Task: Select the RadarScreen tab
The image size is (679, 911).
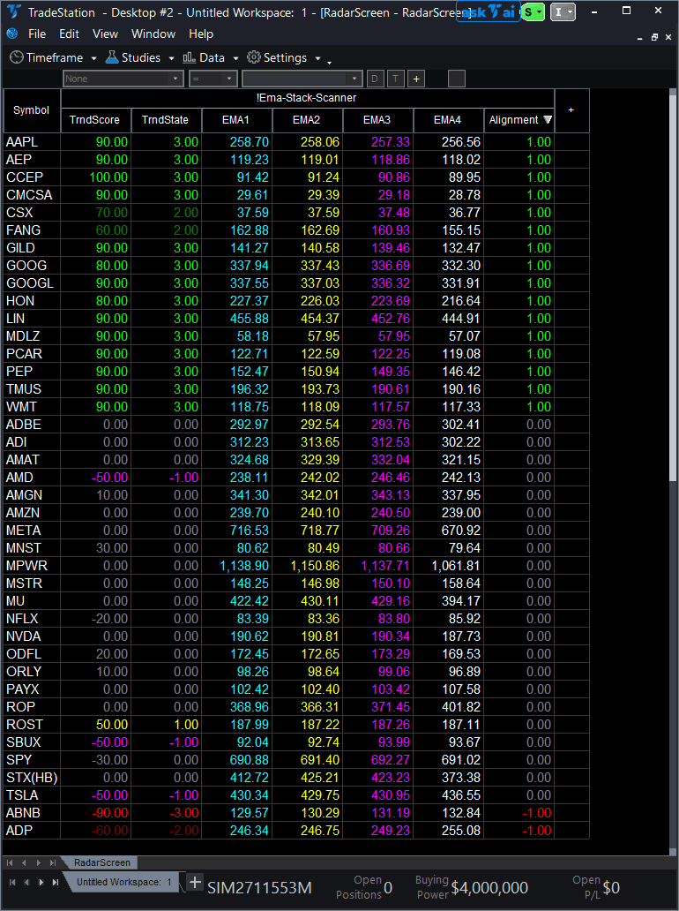Action: [x=101, y=862]
